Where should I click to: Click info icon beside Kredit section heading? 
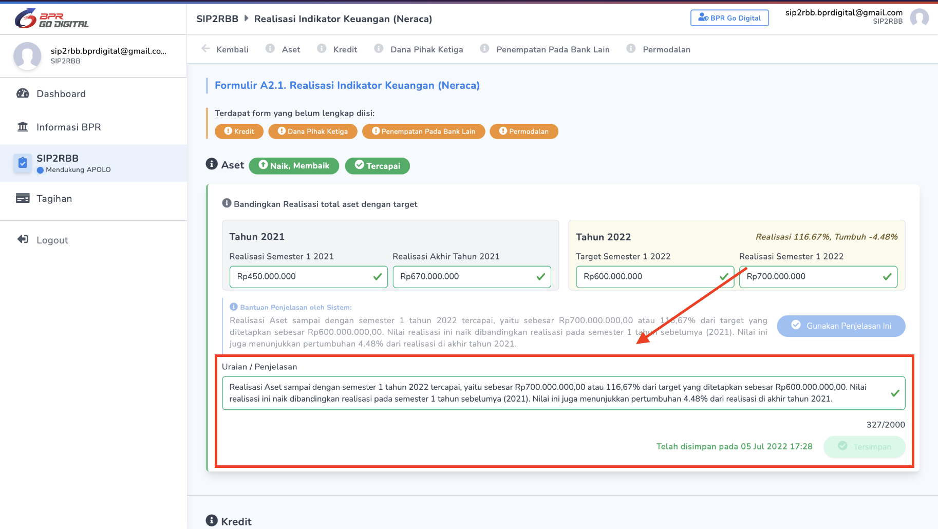[x=212, y=520]
